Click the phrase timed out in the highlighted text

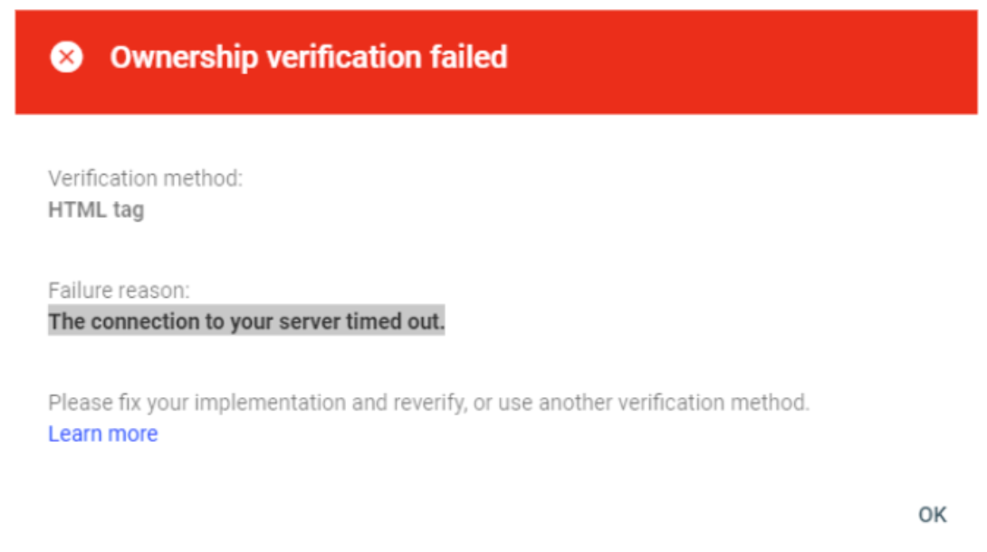tap(396, 322)
